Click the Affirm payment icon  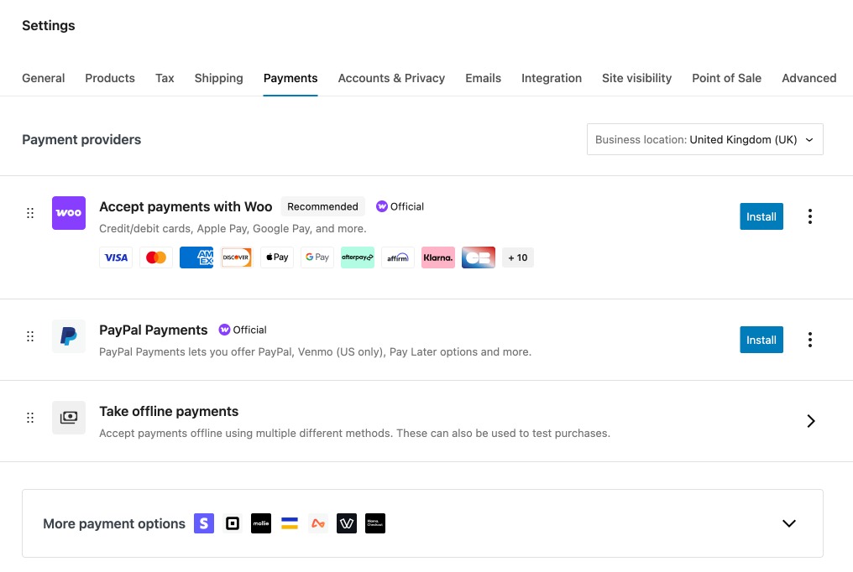[397, 257]
